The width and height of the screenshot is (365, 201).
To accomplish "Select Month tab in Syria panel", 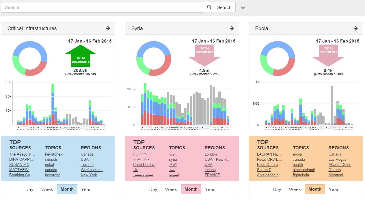I will point(191,189).
